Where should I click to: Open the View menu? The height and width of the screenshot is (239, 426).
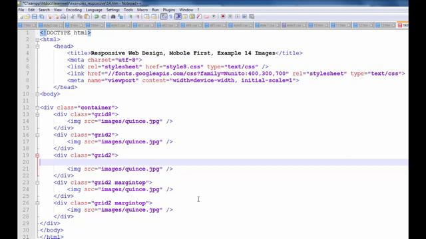(58, 10)
